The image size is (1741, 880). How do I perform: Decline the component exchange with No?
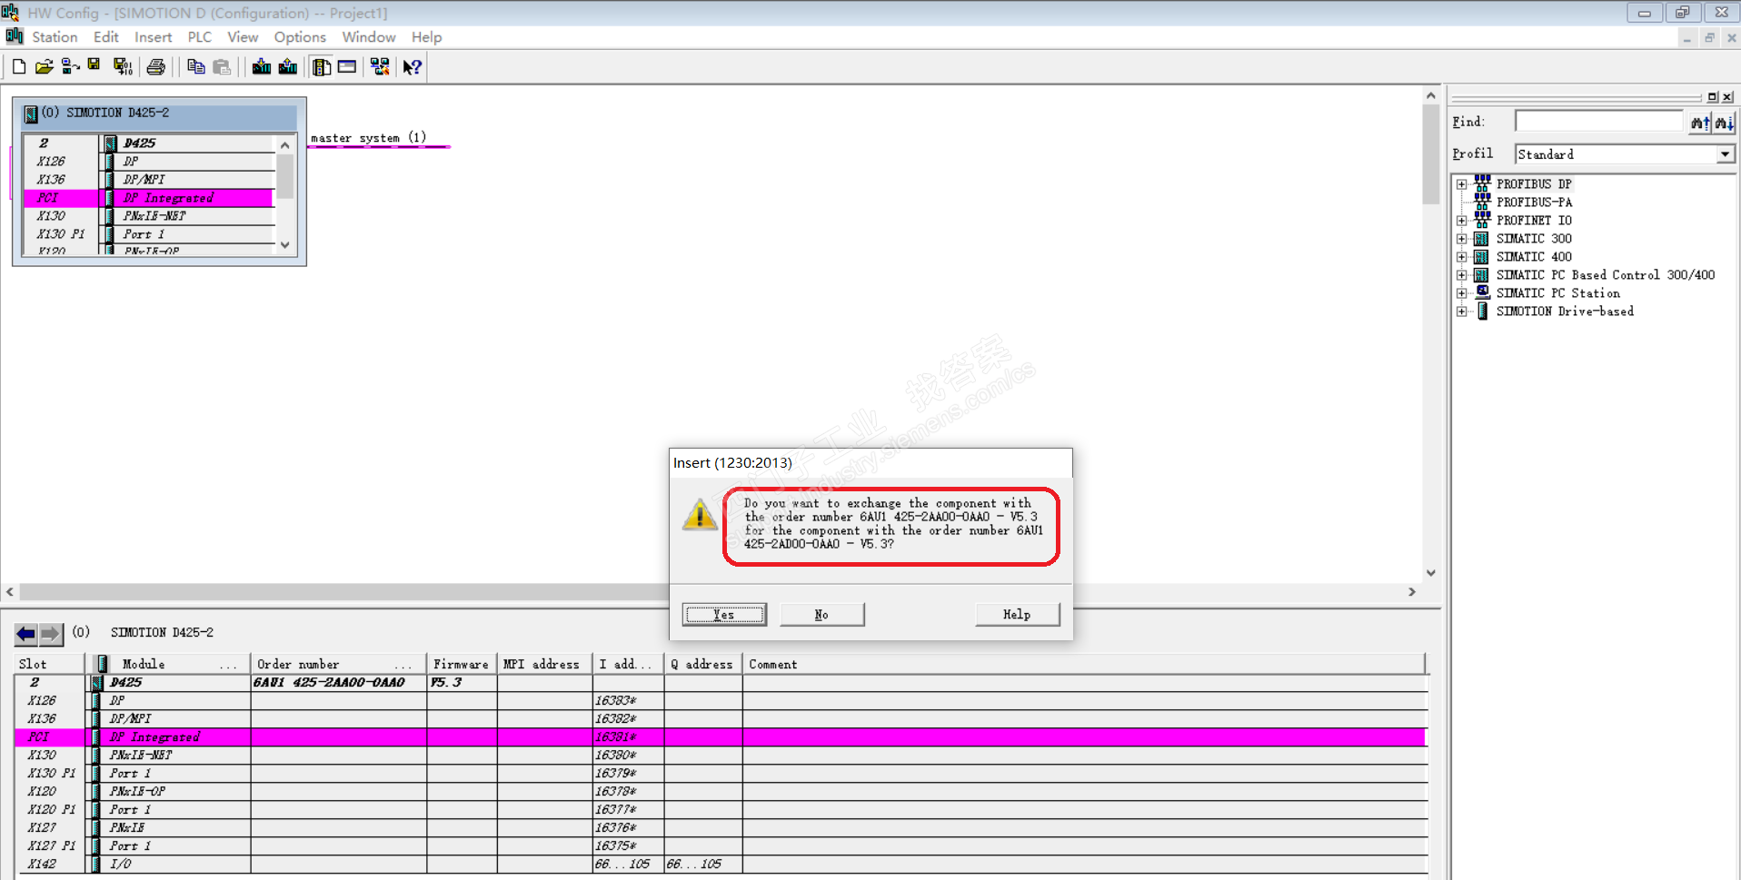coord(821,615)
